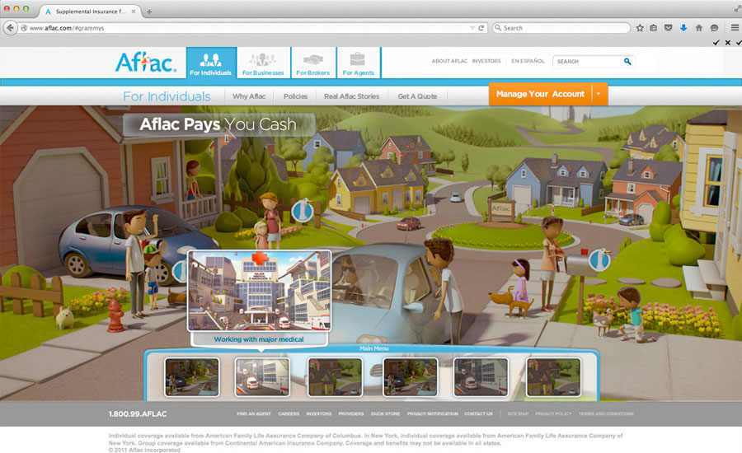742x453 pixels.
Task: Click the site search magnifier icon
Action: [627, 62]
